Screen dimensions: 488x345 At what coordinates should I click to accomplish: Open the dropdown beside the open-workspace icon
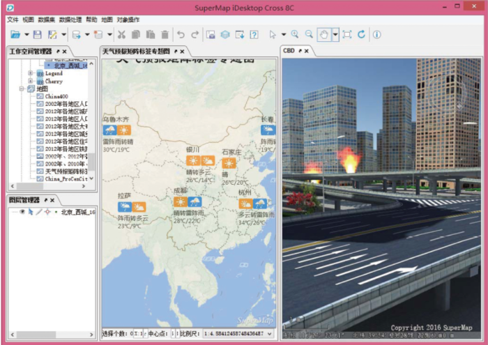(x=26, y=35)
